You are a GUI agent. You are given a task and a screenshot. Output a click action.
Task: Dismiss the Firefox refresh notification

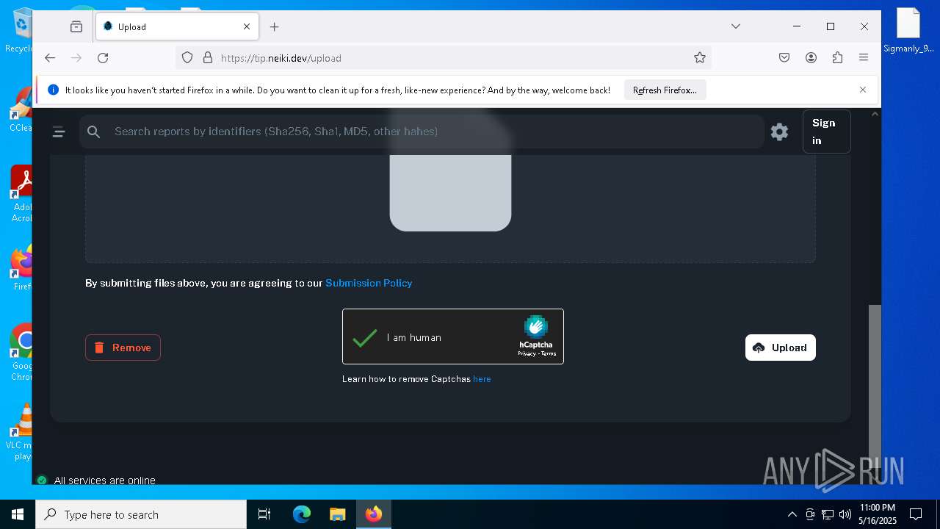pyautogui.click(x=863, y=90)
